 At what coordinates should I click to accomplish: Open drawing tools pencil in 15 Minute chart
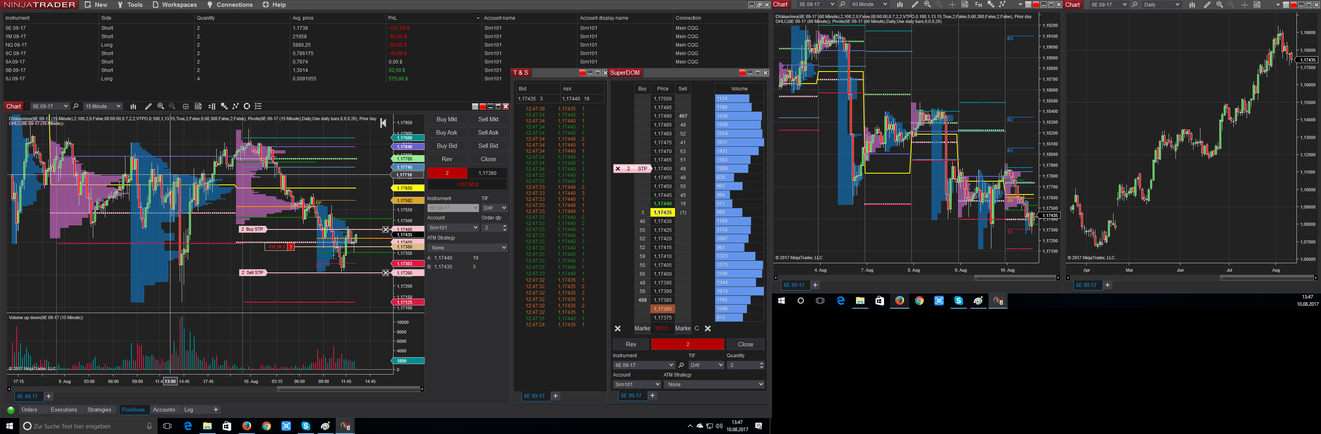(x=148, y=106)
